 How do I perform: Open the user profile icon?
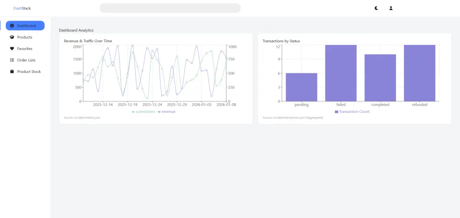(391, 8)
